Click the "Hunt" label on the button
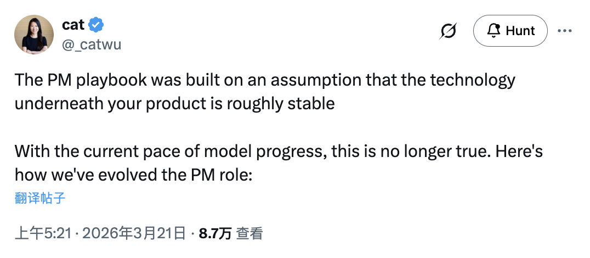 [x=520, y=31]
